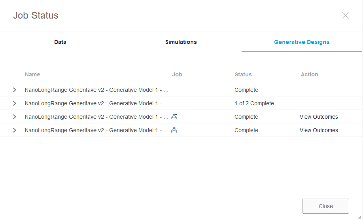Click View Outcomes in the bottom row
363x220 pixels.
click(319, 130)
